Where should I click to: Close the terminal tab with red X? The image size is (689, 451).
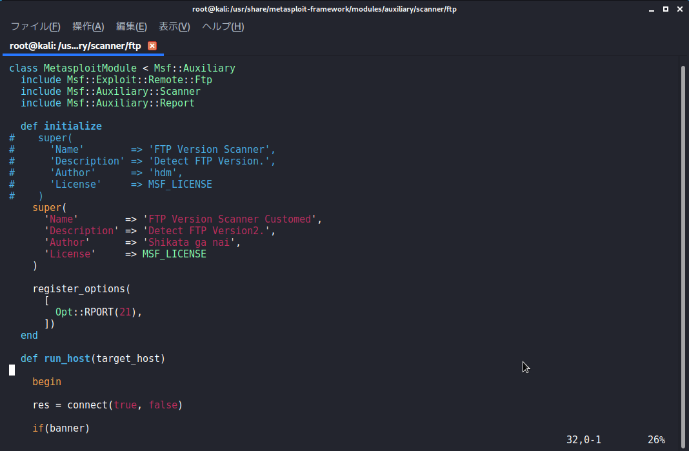tap(152, 46)
